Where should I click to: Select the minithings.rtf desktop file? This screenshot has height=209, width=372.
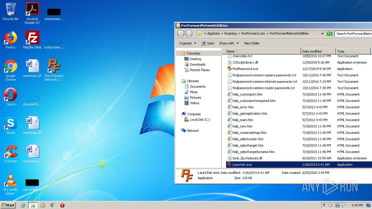(32, 125)
